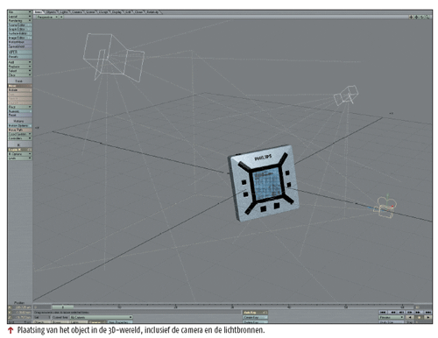
Task: Select the small light wireframe at upper right
Action: coord(346,95)
